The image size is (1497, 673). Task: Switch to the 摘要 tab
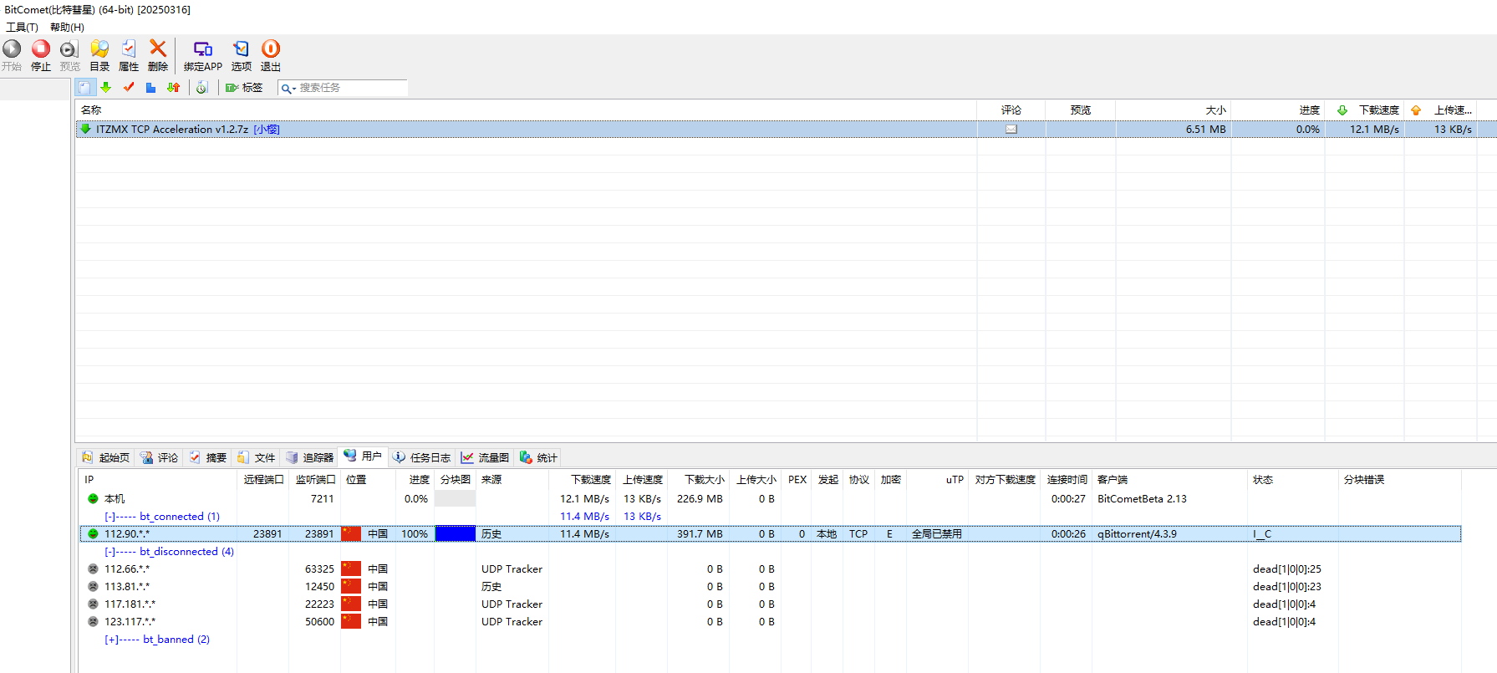click(207, 457)
